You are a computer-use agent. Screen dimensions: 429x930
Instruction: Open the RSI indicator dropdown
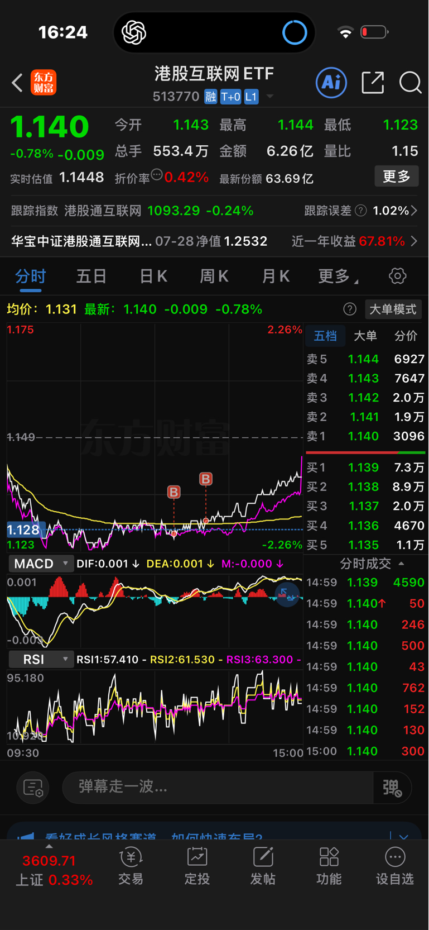click(42, 659)
